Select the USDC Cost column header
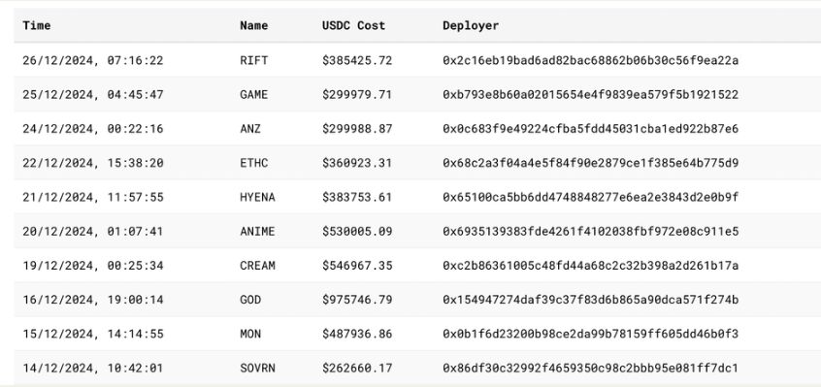Viewport: 821px width, 387px height. (354, 25)
